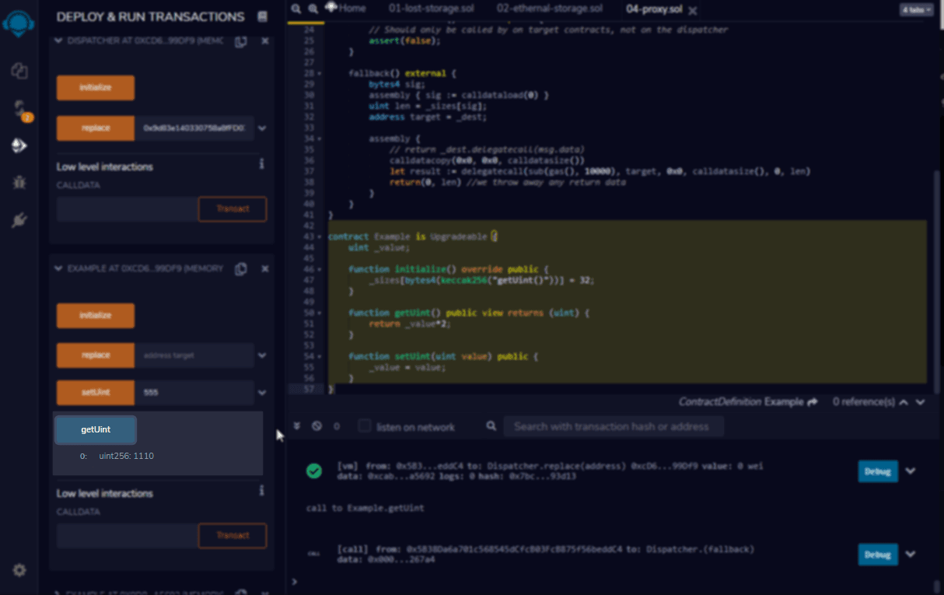Click the terminal search magnifier icon
This screenshot has height=595, width=944.
tap(491, 426)
